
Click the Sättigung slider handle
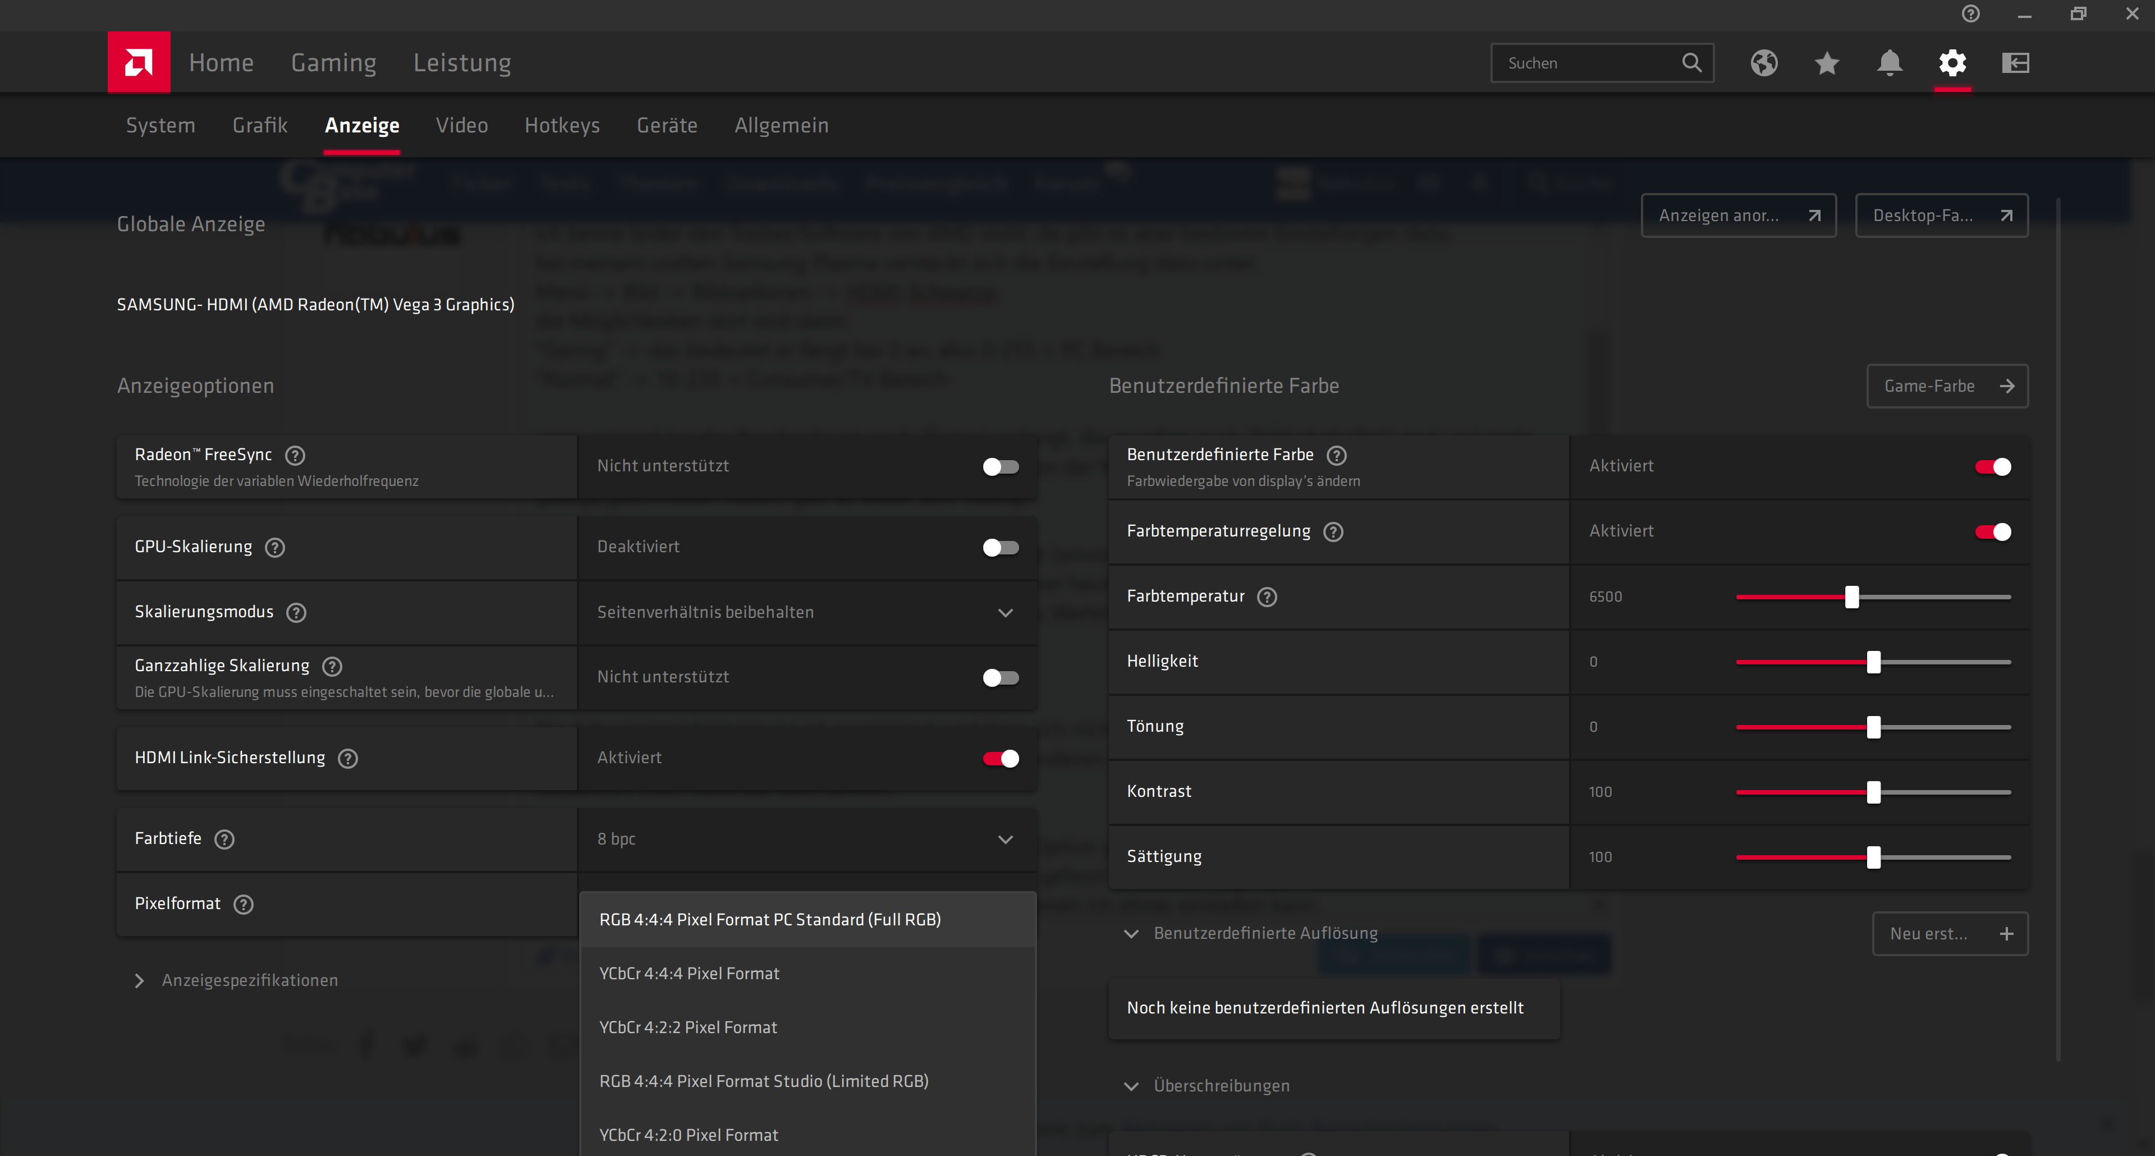click(x=1874, y=856)
